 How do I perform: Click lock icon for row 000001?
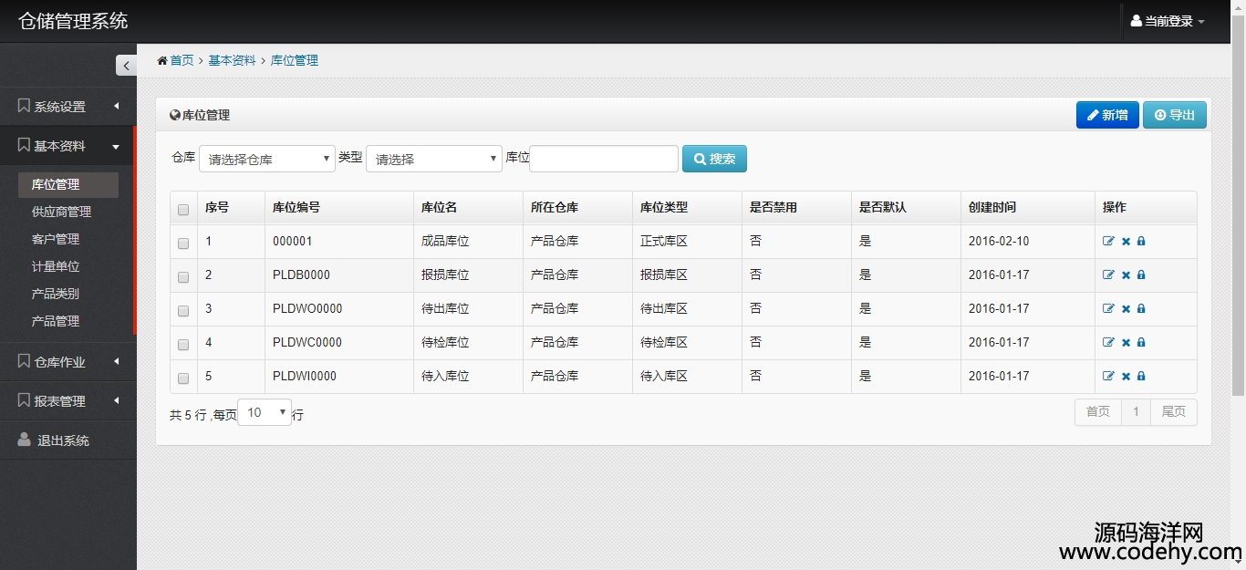(x=1141, y=242)
